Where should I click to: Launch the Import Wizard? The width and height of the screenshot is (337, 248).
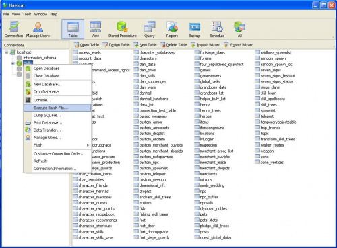coord(206,45)
